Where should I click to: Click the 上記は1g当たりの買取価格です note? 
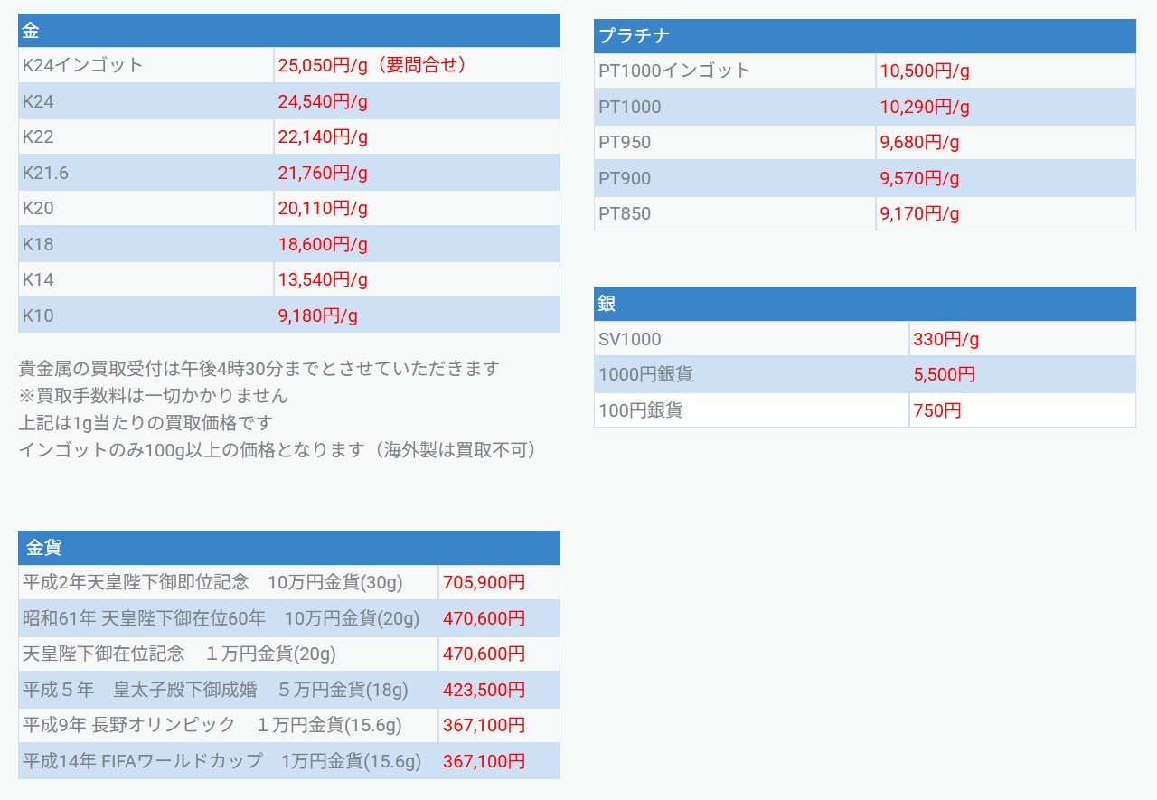pyautogui.click(x=145, y=422)
